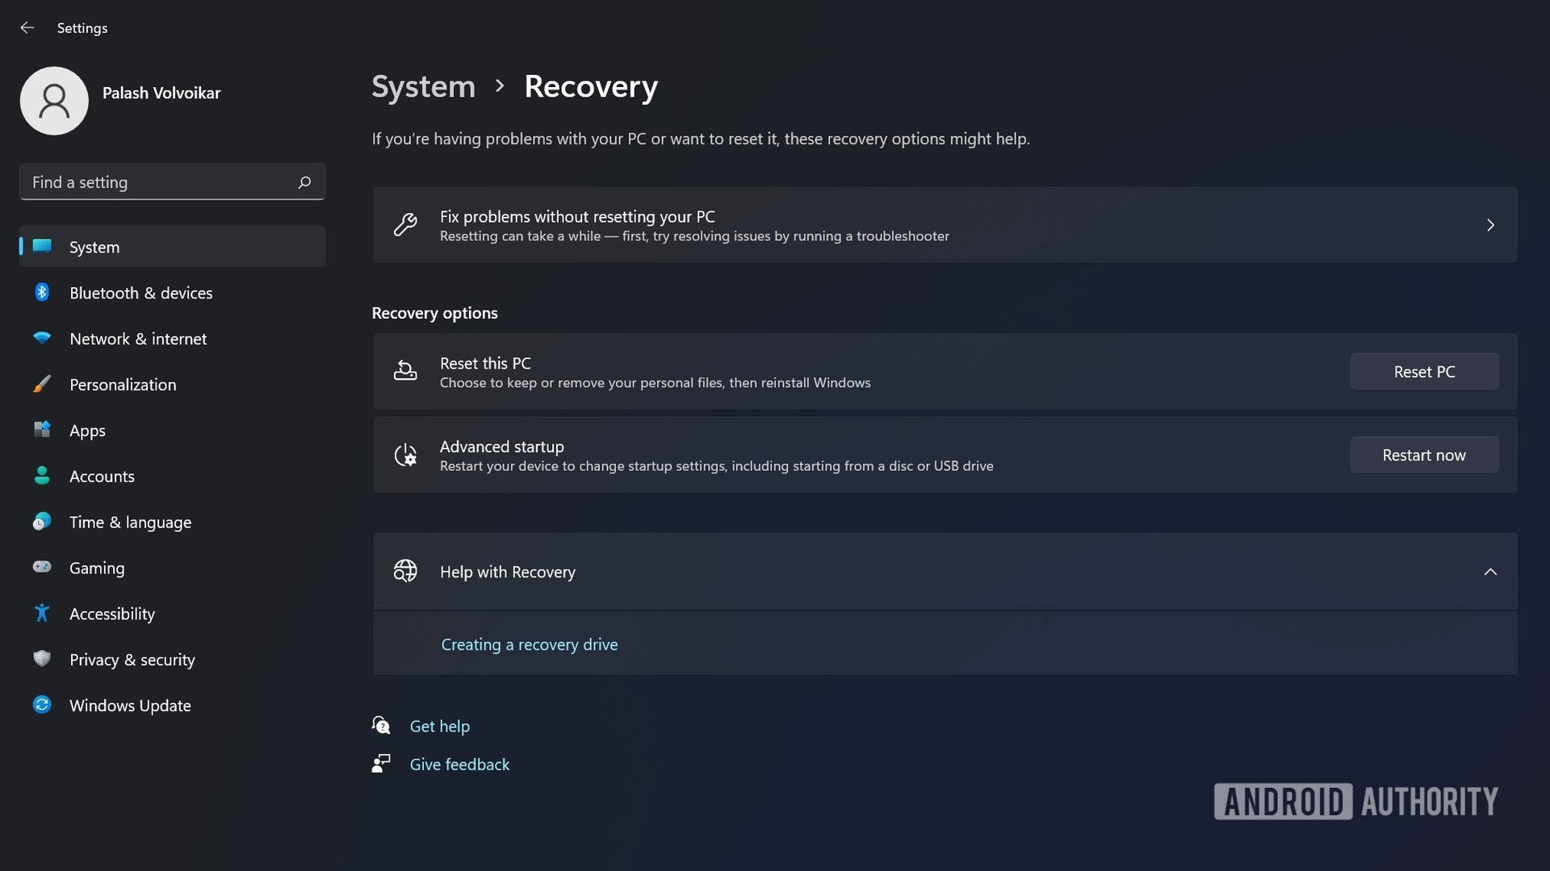The image size is (1550, 871).
Task: Click the Recovery breadcrumb title
Action: coord(591,87)
